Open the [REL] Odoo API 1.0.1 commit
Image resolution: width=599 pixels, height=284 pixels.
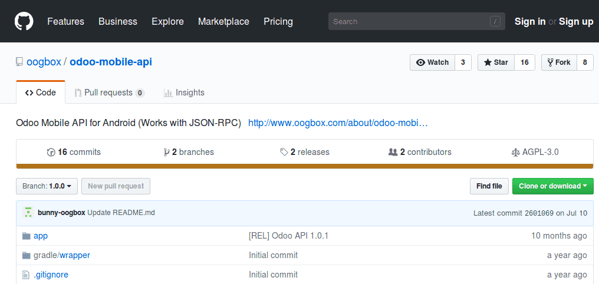click(288, 236)
